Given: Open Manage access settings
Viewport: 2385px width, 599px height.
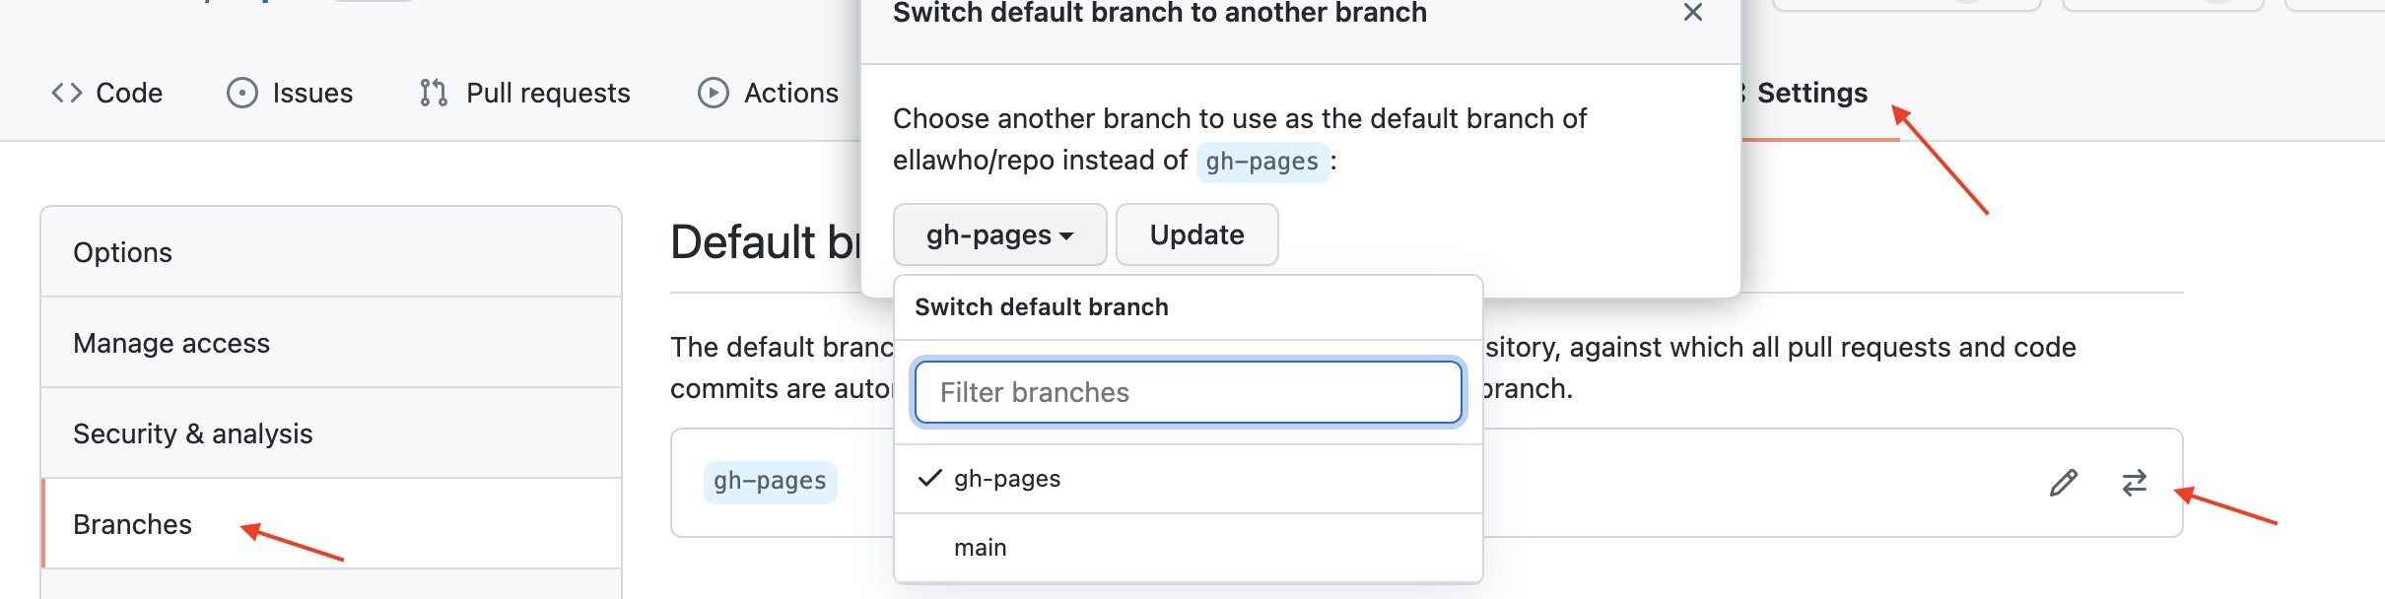Looking at the screenshot, I should tap(170, 343).
